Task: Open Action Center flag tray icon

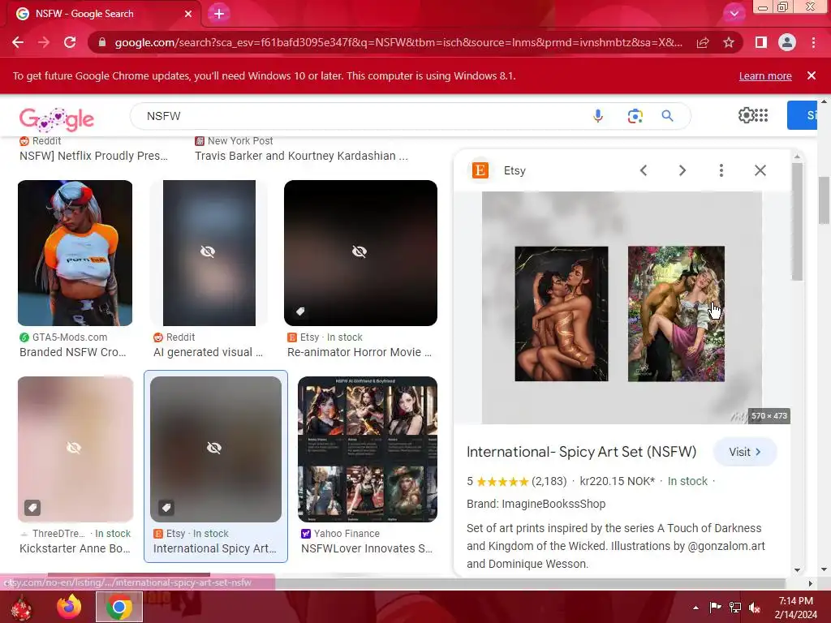Action: 716,608
